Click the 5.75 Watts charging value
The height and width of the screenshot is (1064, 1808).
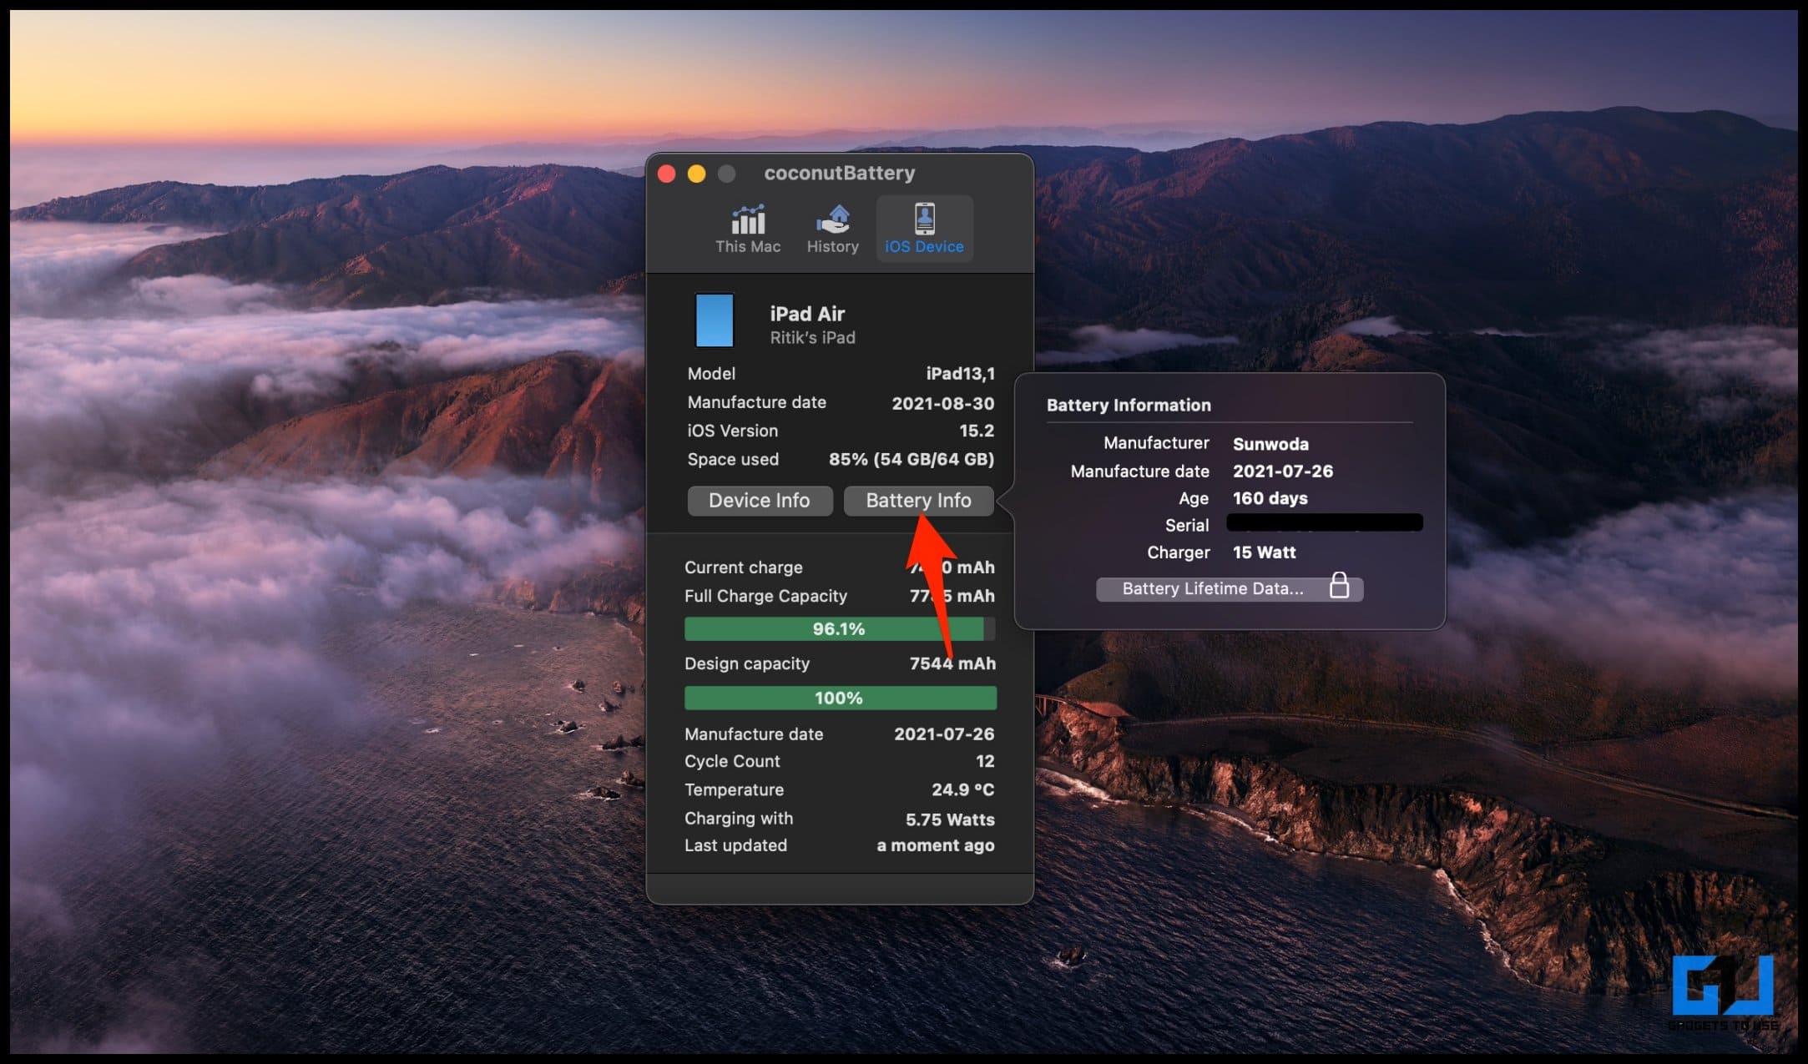[950, 819]
